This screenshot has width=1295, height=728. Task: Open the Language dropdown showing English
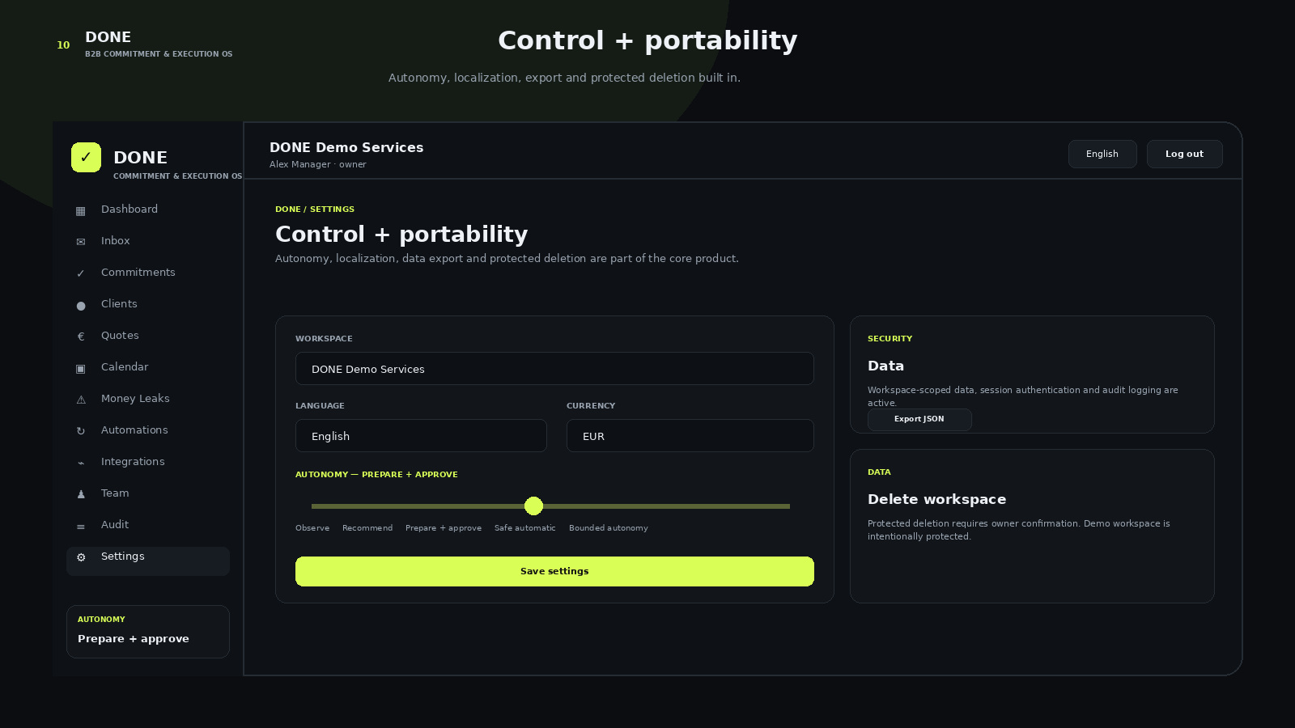click(421, 436)
